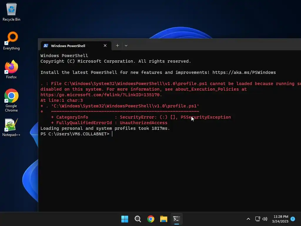Open the Google Chrome desktop shortcut
The height and width of the screenshot is (226, 301).
11,100
